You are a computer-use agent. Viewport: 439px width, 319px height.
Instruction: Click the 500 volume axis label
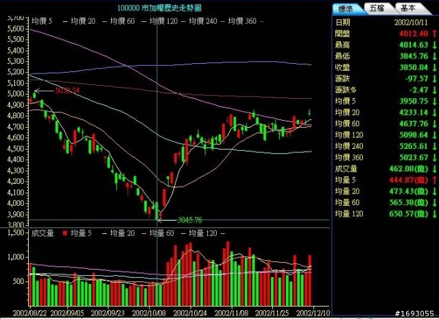click(x=19, y=281)
